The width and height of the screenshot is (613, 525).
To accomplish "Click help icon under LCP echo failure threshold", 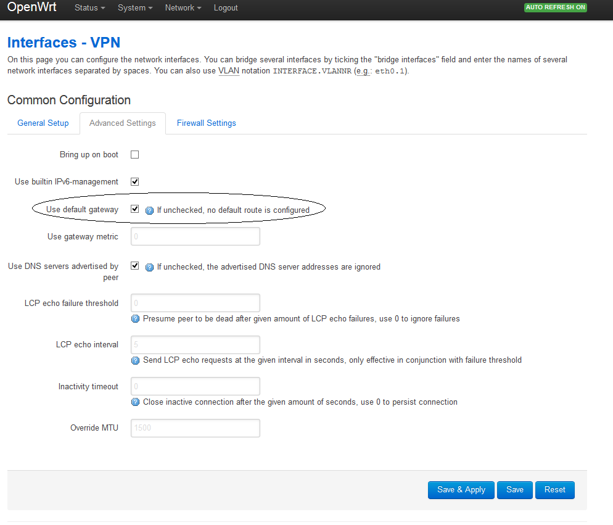I will tap(135, 319).
